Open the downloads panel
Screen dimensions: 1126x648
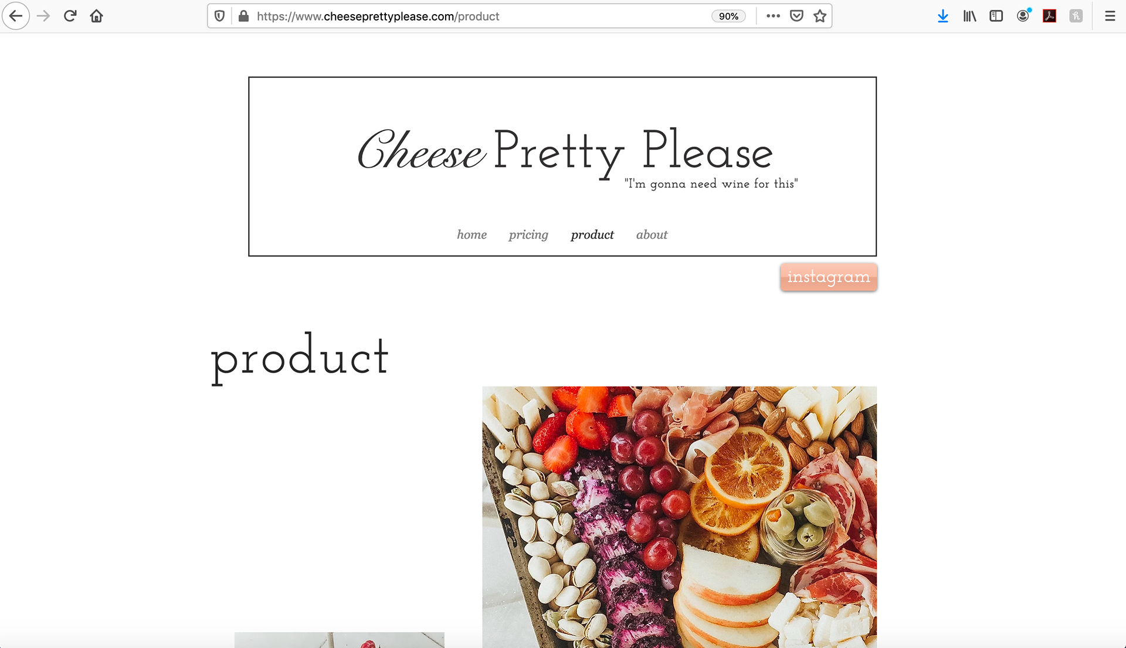point(943,16)
